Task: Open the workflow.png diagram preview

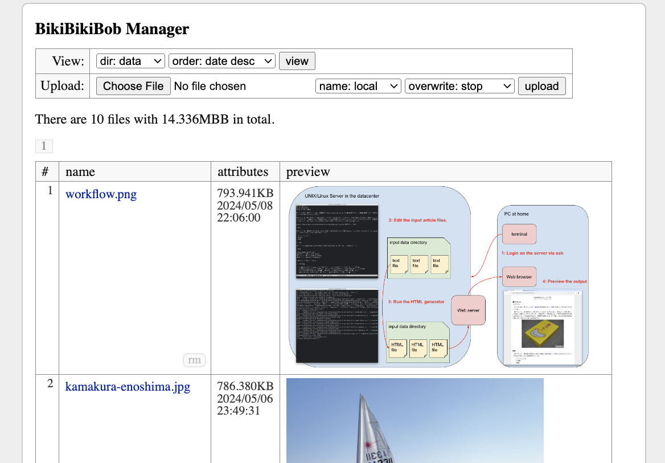Action: click(x=438, y=277)
